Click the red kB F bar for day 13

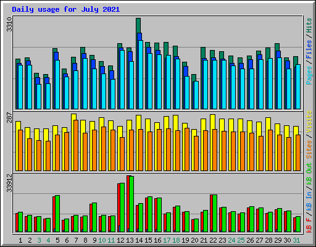[128, 204]
